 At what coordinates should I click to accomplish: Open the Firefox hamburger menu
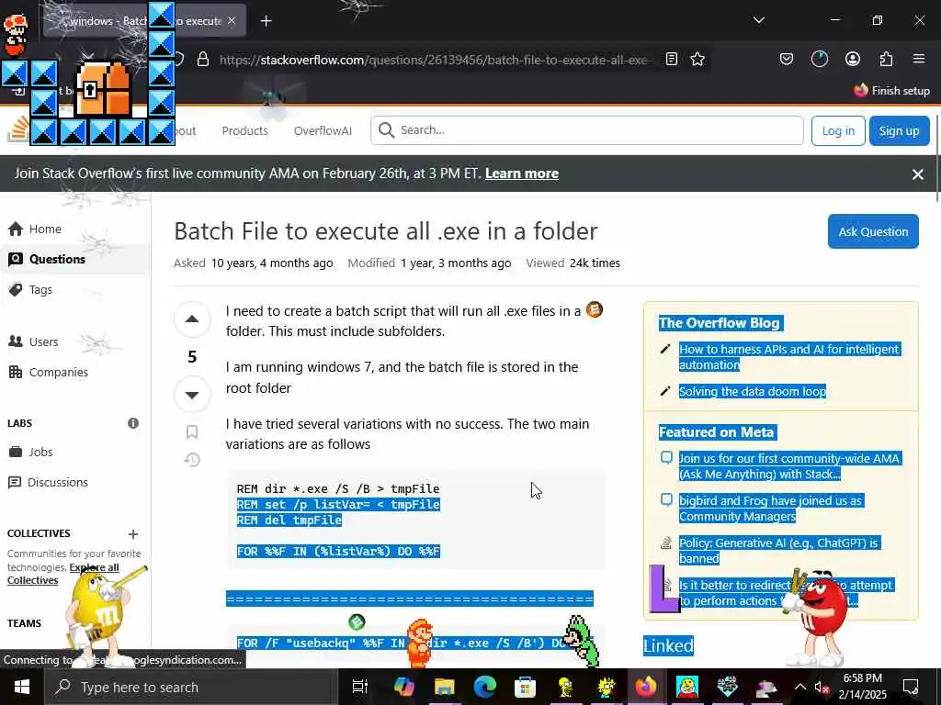919,59
